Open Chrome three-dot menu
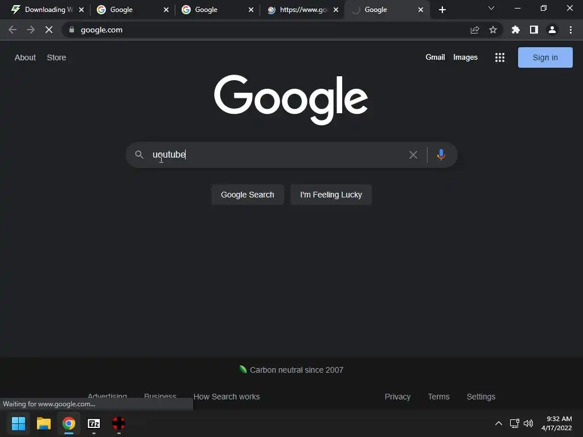The image size is (583, 437). (570, 30)
